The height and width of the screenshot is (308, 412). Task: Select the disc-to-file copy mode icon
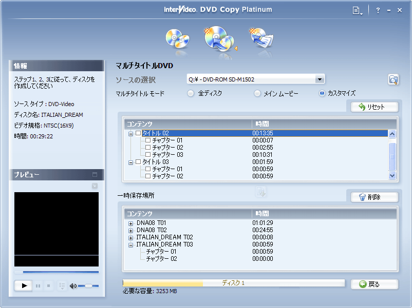coord(261,38)
